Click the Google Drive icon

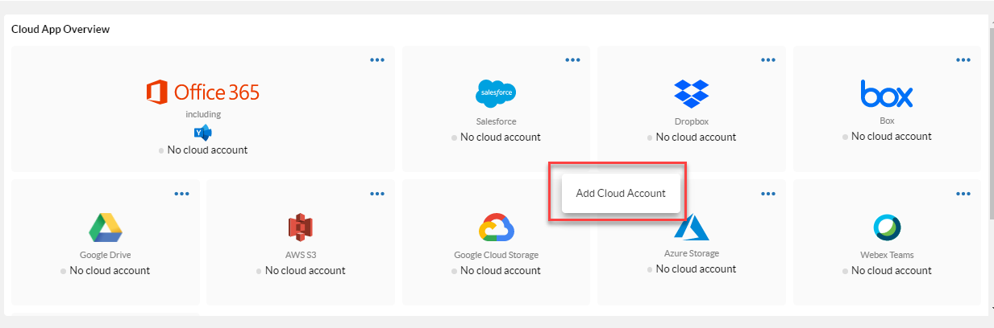pyautogui.click(x=105, y=228)
